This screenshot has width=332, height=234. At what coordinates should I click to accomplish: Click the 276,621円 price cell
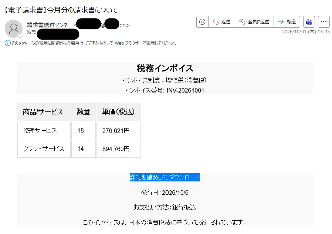pos(119,131)
